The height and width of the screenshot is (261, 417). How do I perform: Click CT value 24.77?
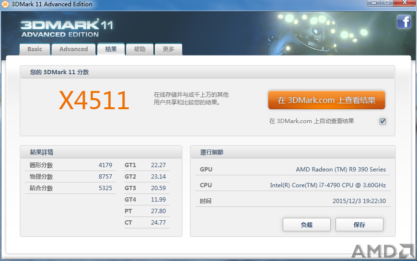click(158, 223)
